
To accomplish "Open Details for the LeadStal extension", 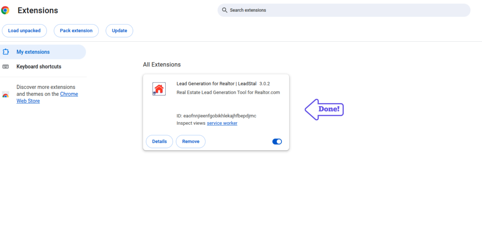I will [159, 141].
